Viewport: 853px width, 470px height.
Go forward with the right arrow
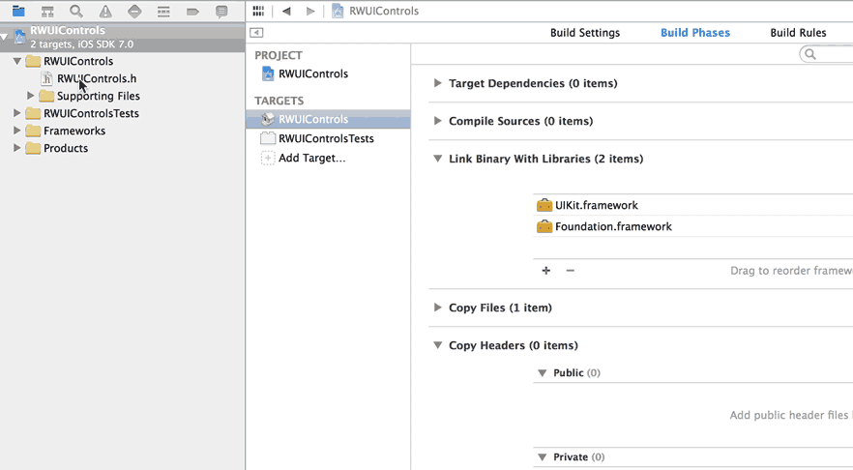coord(310,11)
